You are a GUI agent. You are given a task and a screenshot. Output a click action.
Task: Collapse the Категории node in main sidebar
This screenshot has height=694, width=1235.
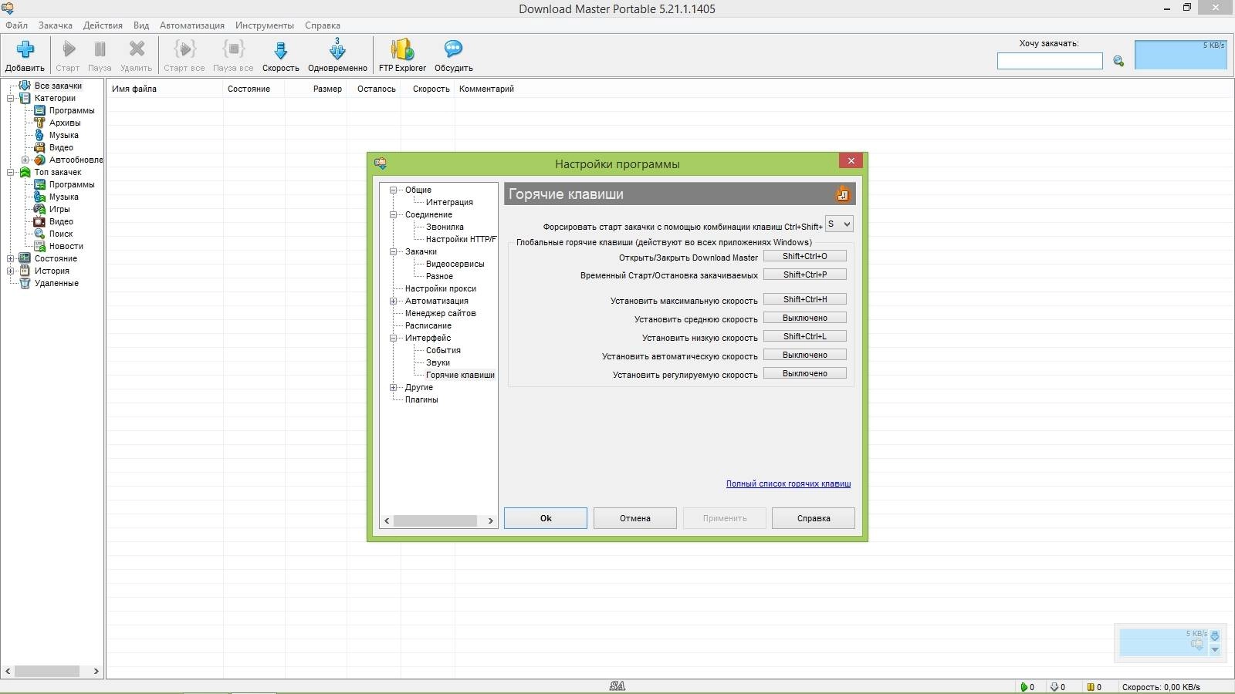pyautogui.click(x=11, y=98)
